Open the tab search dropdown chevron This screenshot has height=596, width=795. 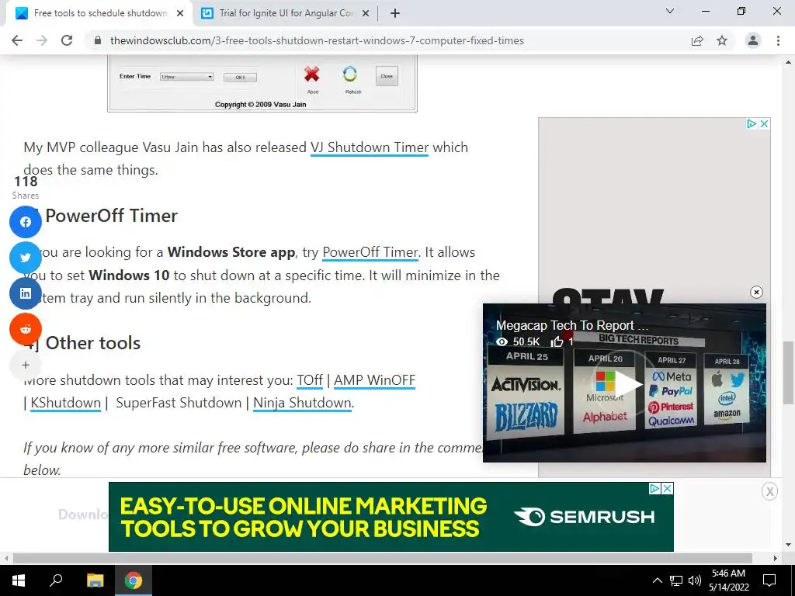pyautogui.click(x=670, y=11)
